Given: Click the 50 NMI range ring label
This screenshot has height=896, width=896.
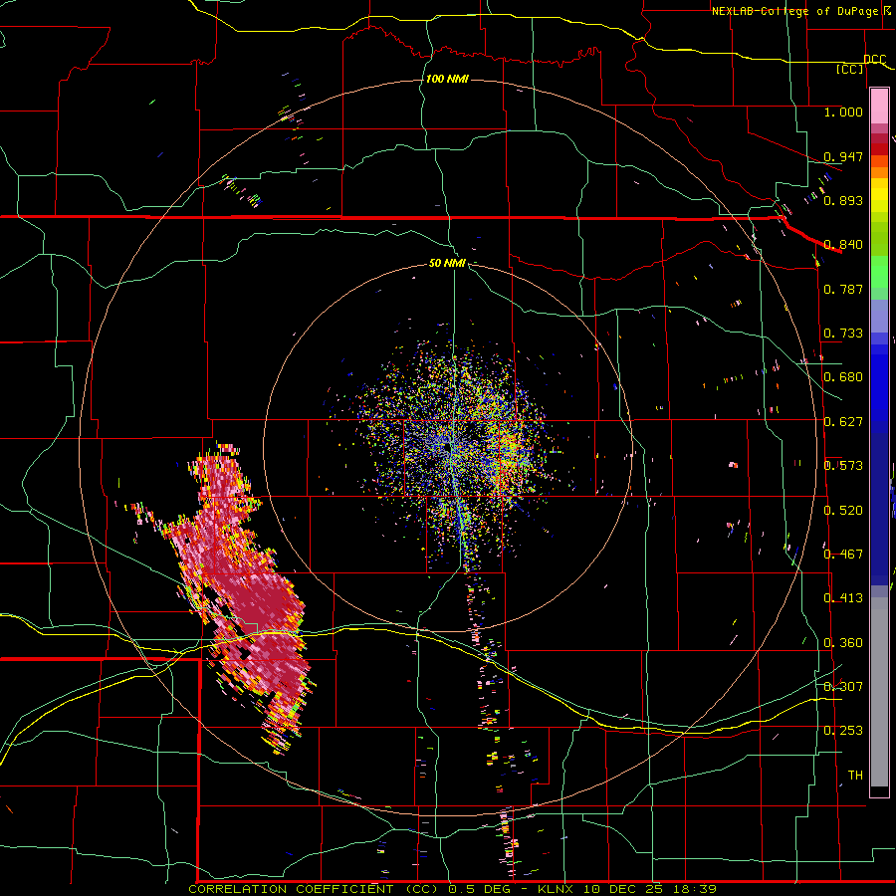Looking at the screenshot, I should tap(447, 263).
